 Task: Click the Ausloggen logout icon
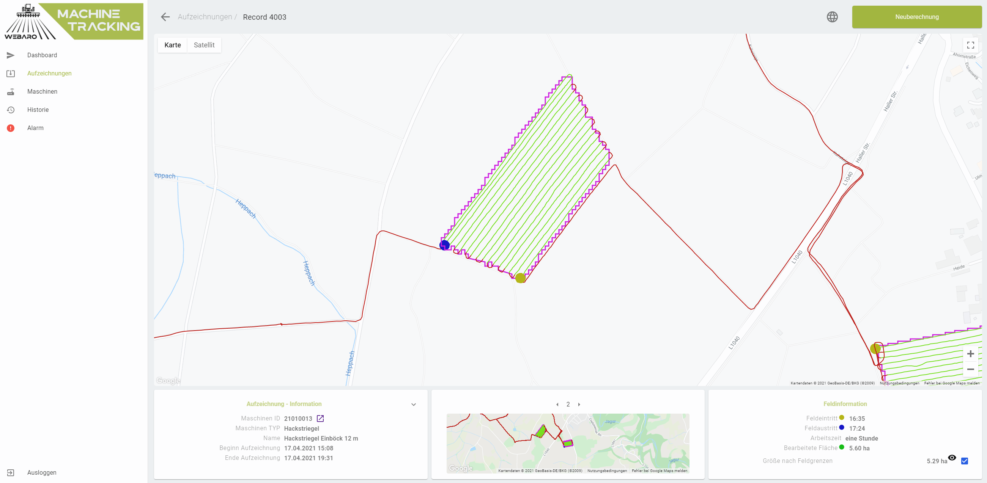[x=11, y=473]
